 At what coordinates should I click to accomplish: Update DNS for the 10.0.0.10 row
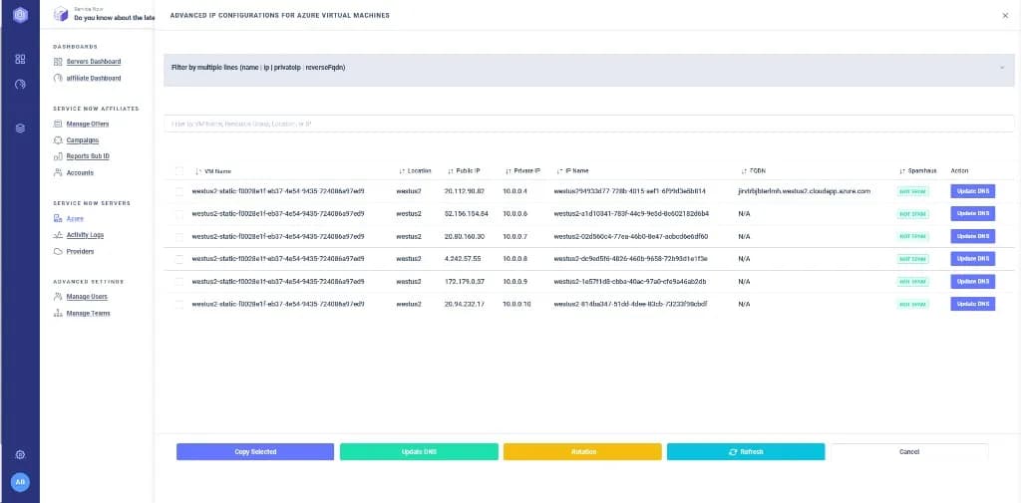click(973, 304)
